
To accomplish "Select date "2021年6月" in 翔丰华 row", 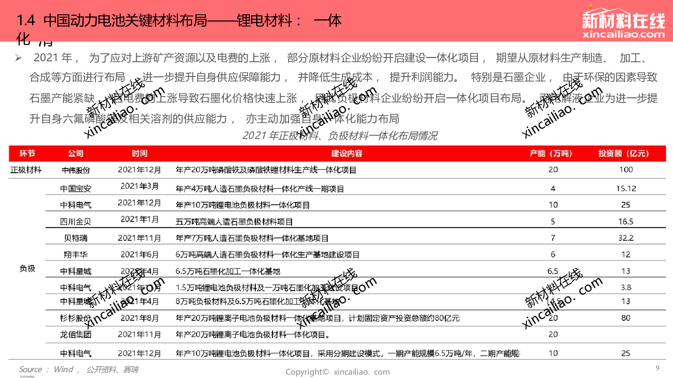I will [x=140, y=255].
